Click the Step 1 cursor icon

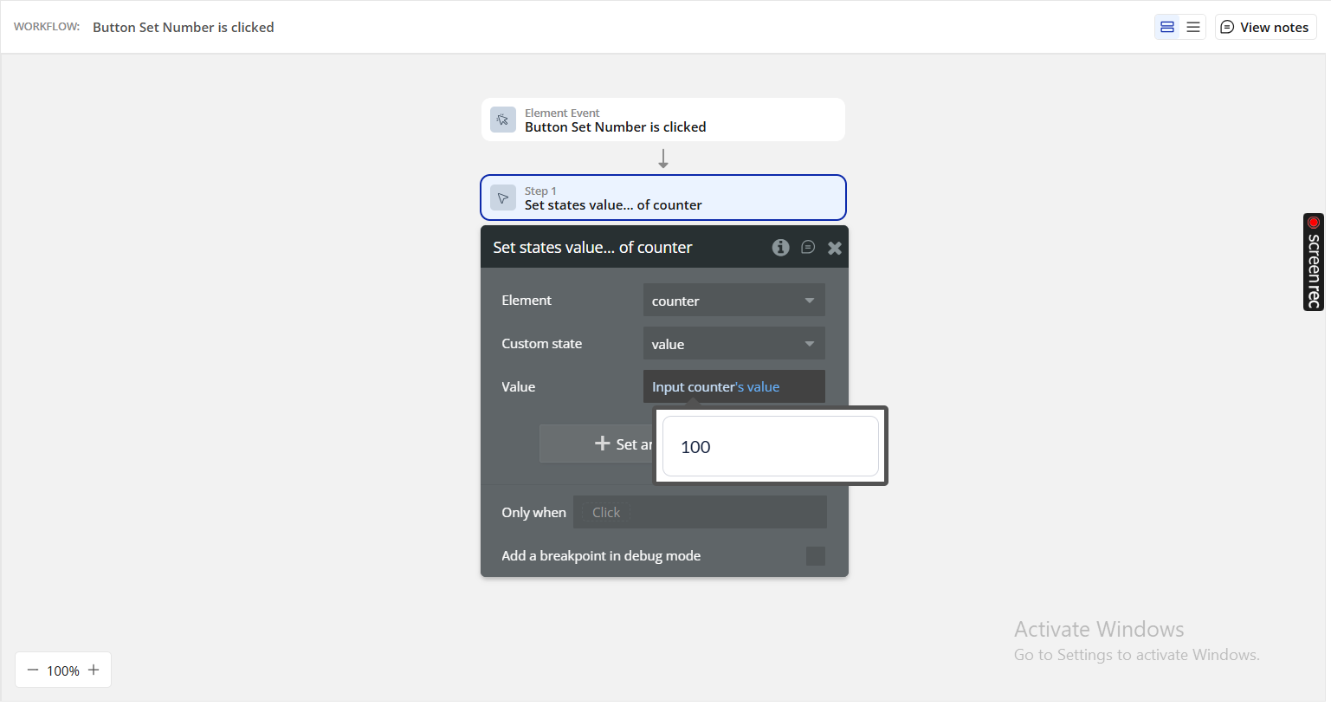point(503,198)
